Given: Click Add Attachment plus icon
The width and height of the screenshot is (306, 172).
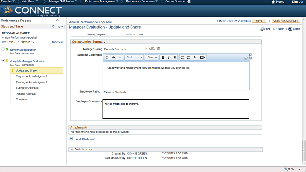Looking at the screenshot, I should (71, 139).
